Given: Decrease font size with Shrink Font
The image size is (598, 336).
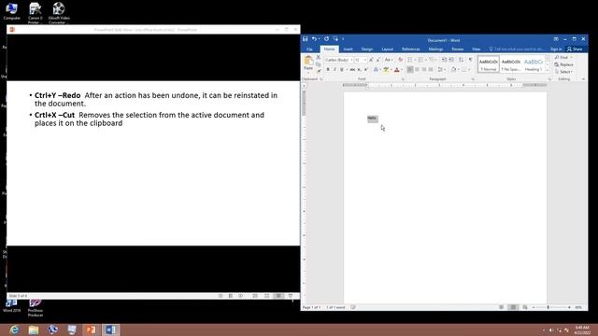Looking at the screenshot, I should click(x=377, y=60).
